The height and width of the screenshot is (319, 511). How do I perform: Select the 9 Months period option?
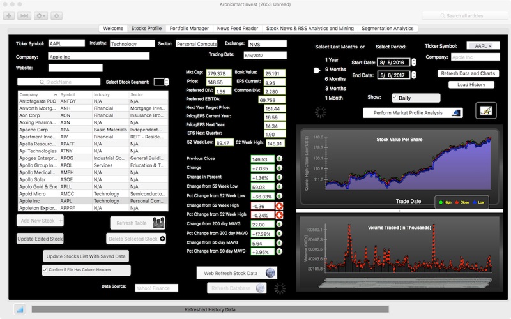pos(335,70)
